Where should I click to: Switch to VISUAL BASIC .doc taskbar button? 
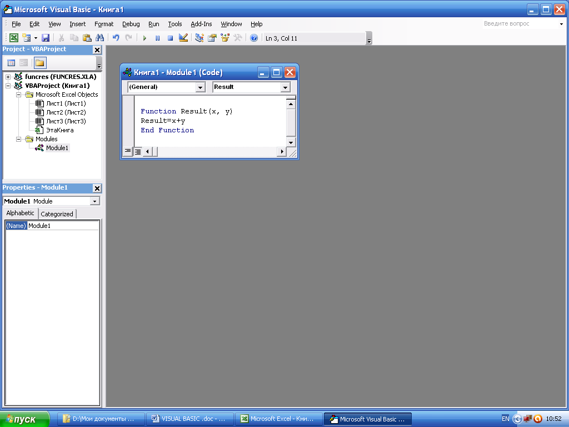click(x=189, y=419)
